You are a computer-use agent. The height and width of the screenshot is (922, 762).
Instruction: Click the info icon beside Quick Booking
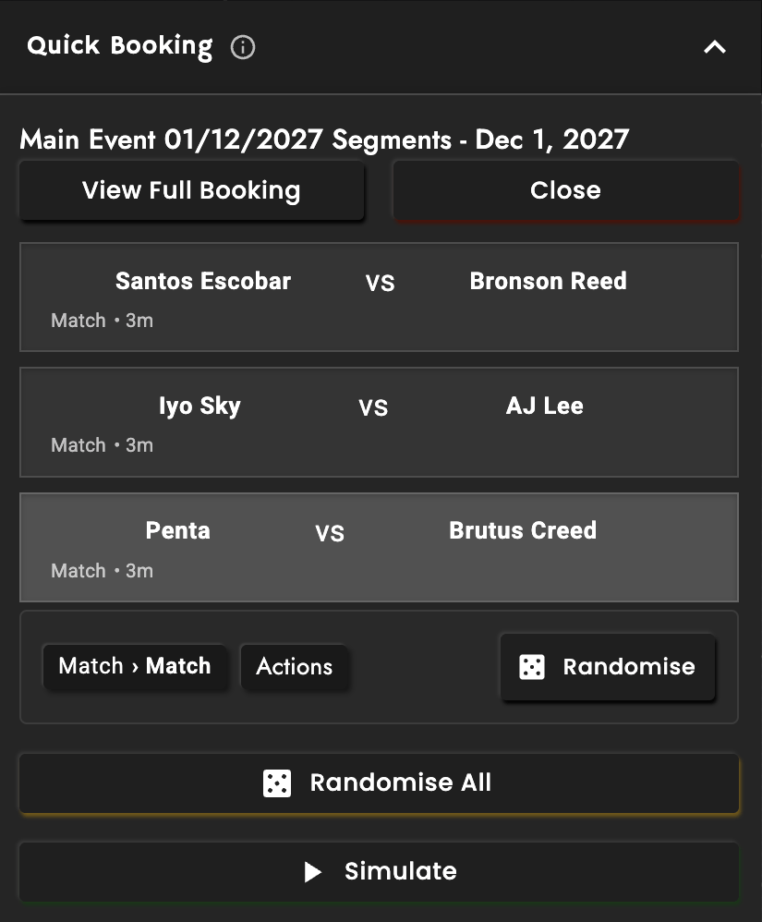coord(243,47)
